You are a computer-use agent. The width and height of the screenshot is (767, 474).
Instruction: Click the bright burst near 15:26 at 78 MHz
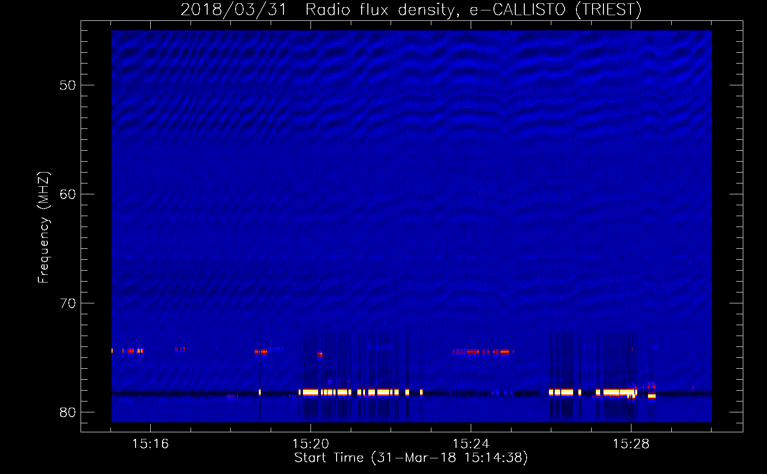(x=561, y=392)
